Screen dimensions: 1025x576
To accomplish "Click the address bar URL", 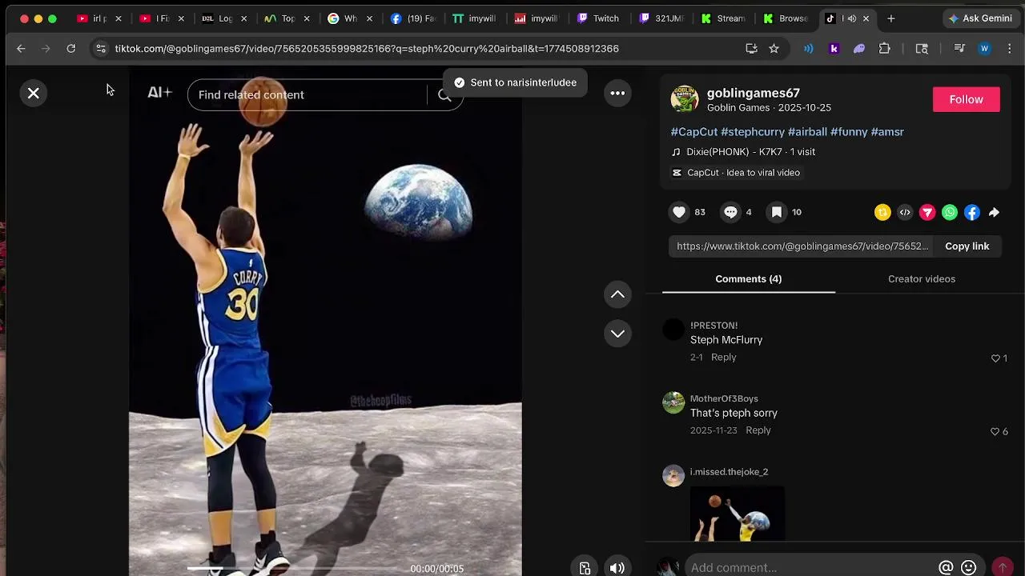I will point(367,49).
